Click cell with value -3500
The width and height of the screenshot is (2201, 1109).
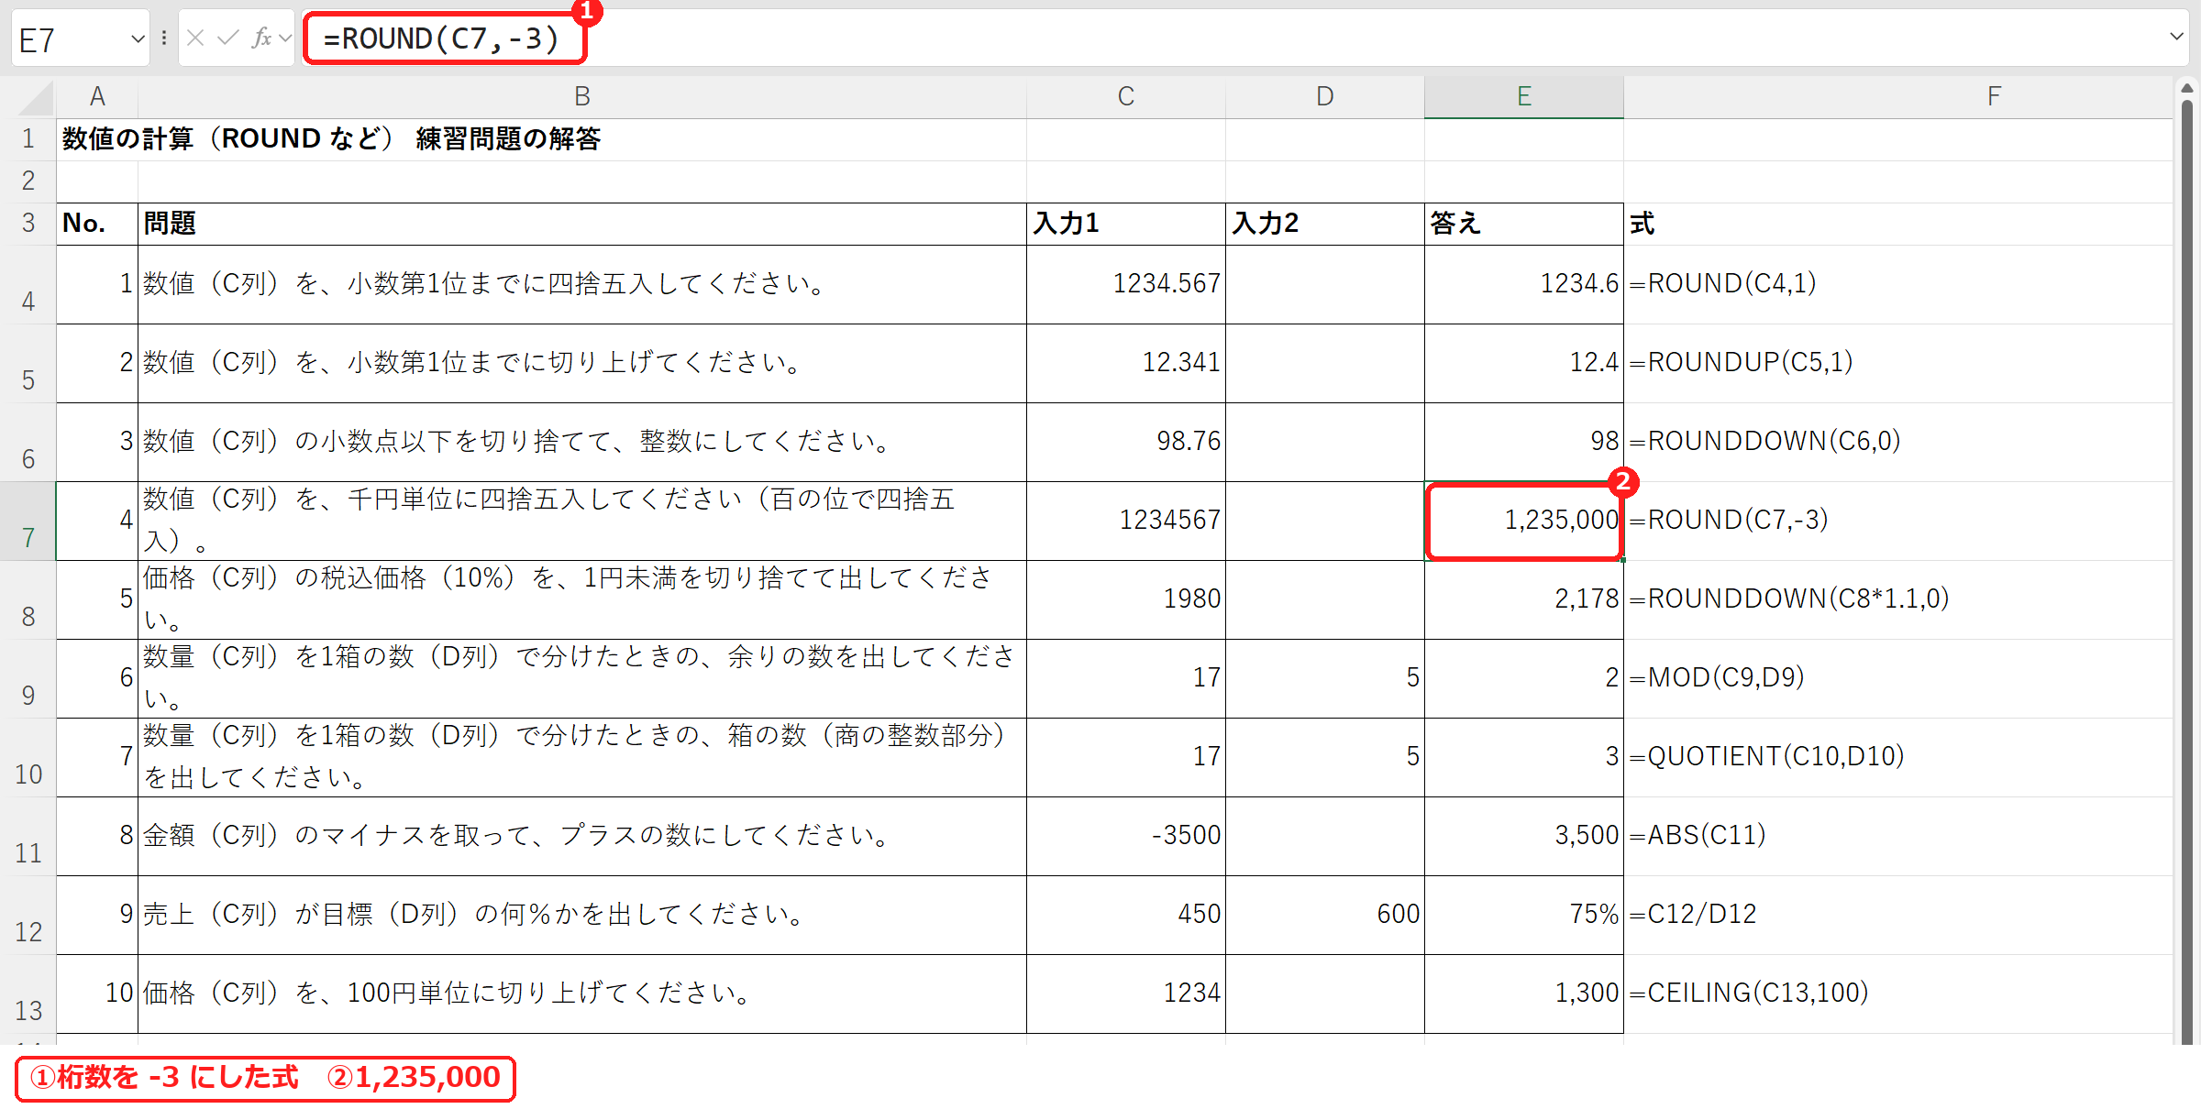point(1126,836)
